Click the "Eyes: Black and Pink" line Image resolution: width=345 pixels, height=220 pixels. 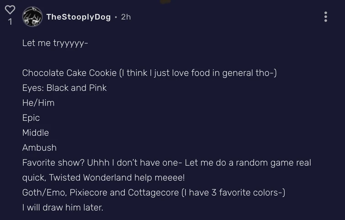(x=64, y=88)
